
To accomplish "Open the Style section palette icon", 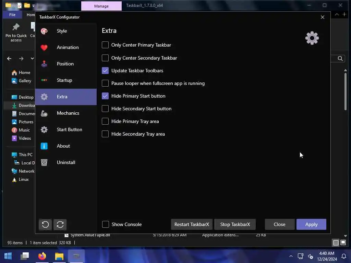I will 44,31.
